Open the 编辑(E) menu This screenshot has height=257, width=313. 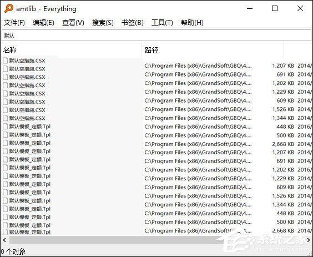tap(43, 23)
